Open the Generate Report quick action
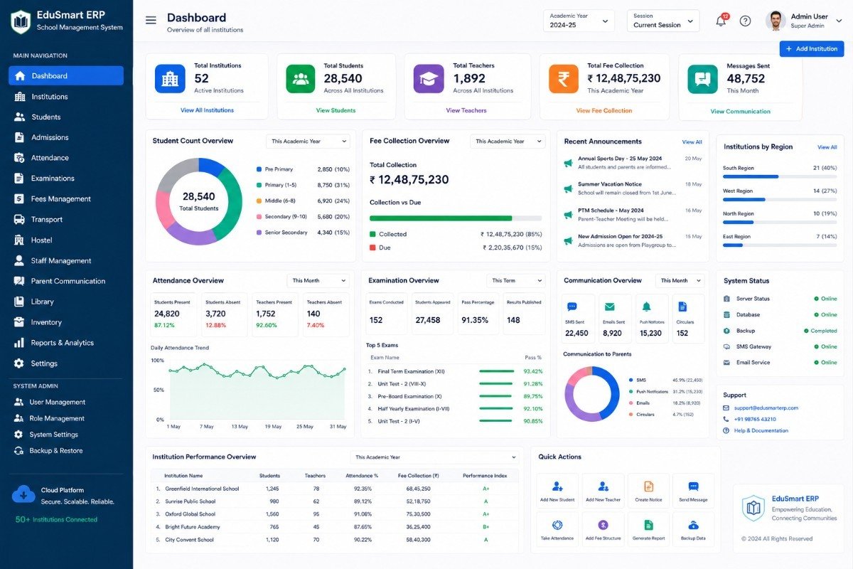The image size is (853, 569). (648, 529)
